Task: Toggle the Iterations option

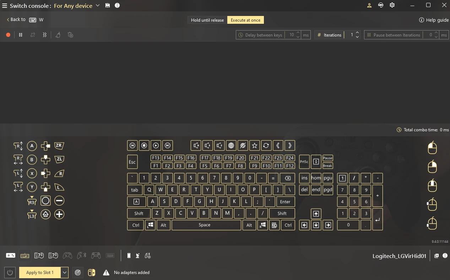Action: 329,35
